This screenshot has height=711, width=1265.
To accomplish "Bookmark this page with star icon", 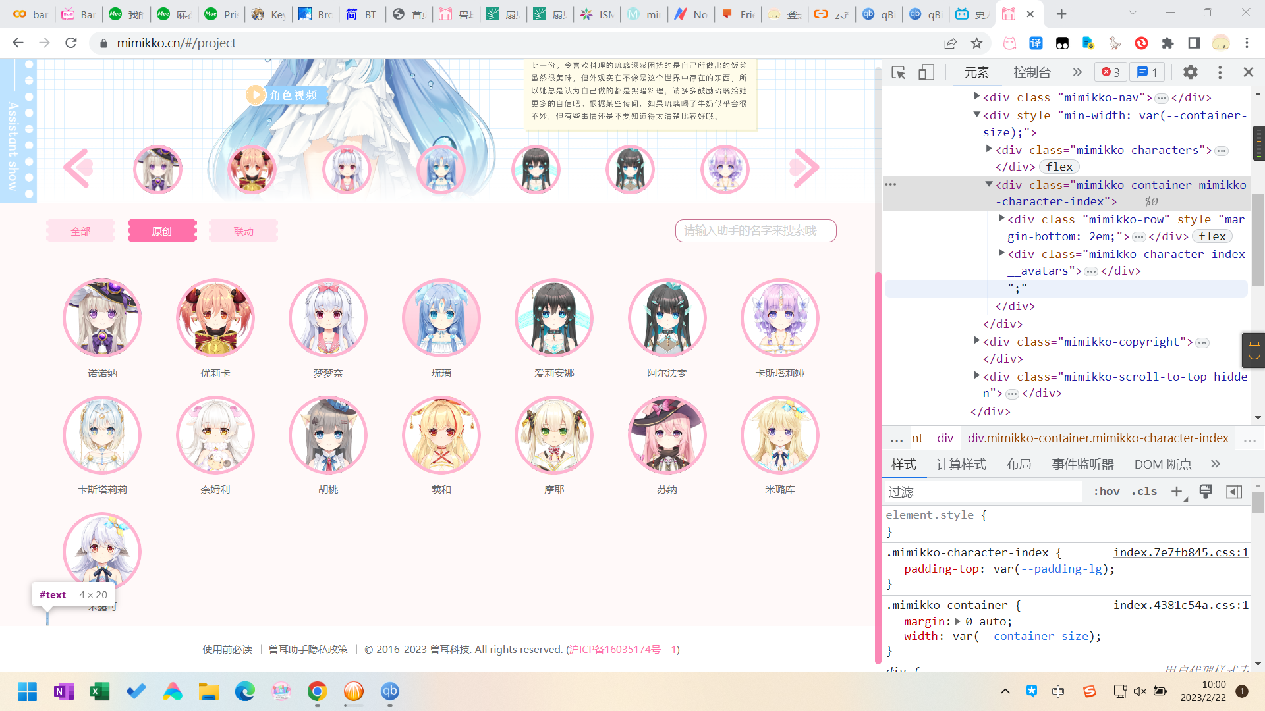I will point(976,43).
